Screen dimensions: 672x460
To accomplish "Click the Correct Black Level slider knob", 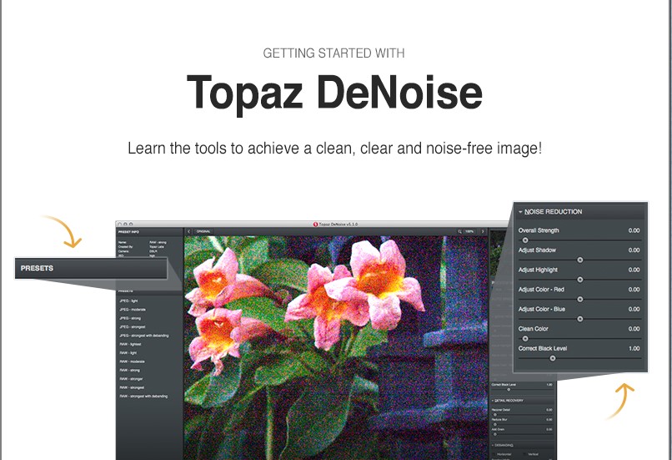I will (553, 357).
